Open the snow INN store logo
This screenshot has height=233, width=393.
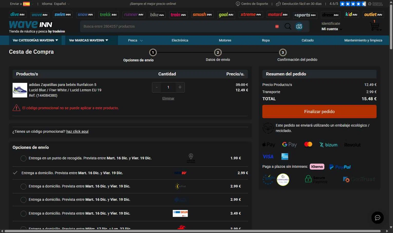[x=85, y=15]
